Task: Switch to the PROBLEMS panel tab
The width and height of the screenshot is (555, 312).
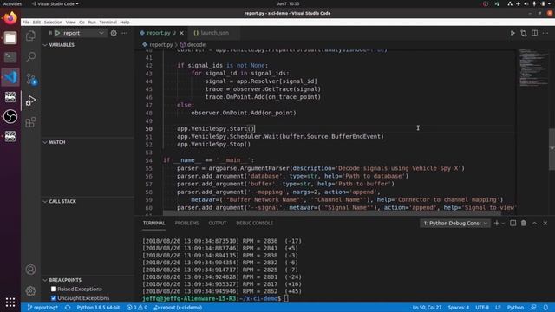Action: 186,223
